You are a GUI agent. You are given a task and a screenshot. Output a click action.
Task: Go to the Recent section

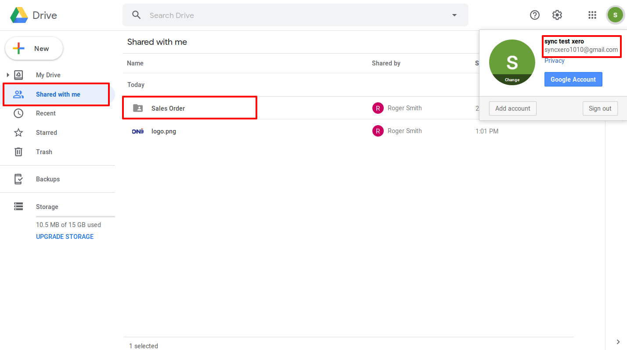(x=46, y=113)
